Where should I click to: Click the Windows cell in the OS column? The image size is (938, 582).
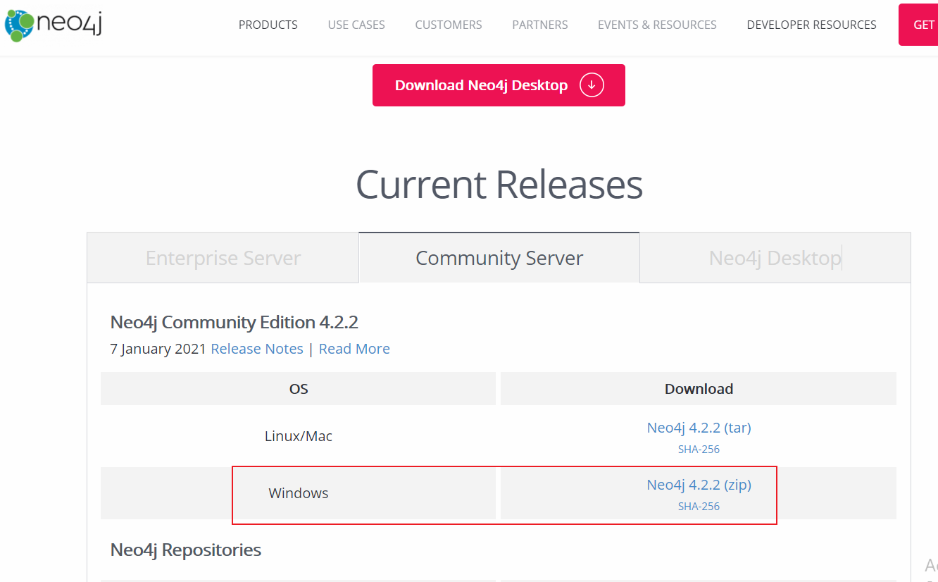pyautogui.click(x=299, y=493)
